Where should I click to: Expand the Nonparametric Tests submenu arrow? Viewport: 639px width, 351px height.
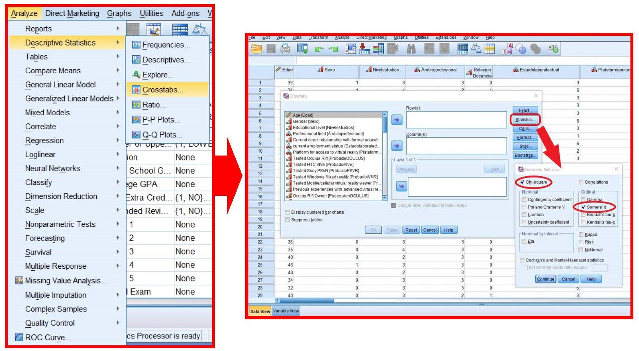click(117, 224)
